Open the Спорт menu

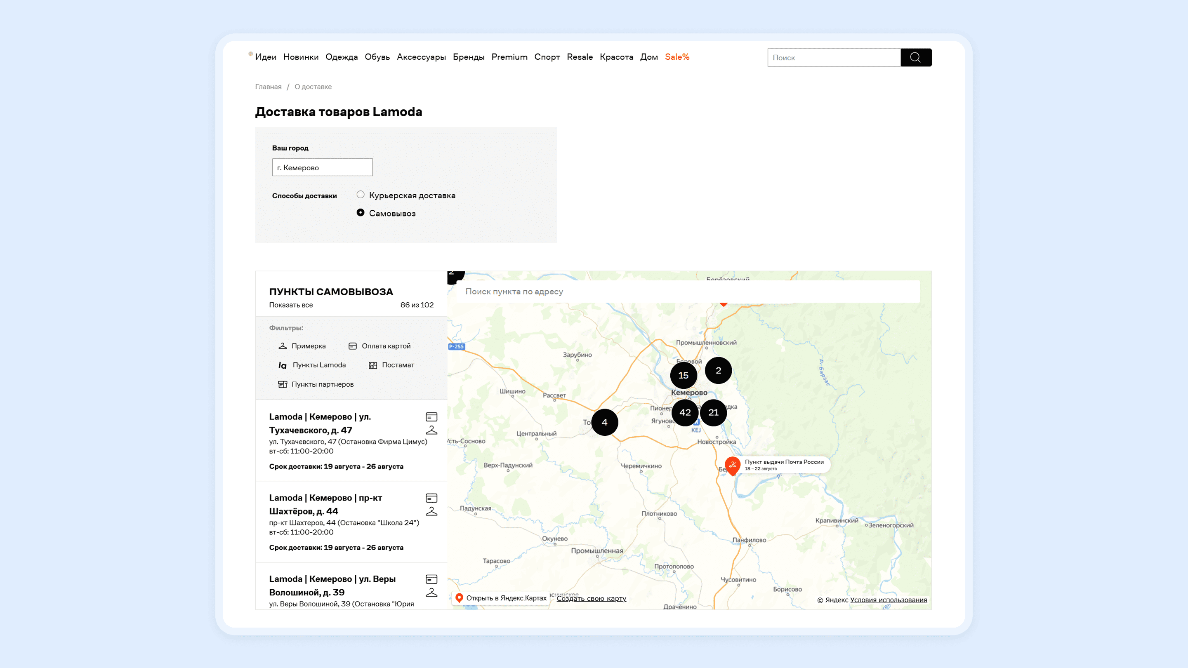coord(547,57)
